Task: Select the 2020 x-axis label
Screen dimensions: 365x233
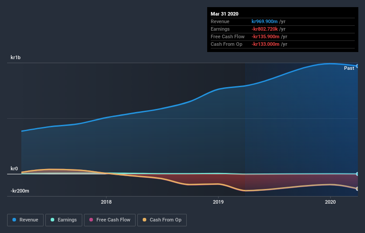Action: [x=330, y=202]
